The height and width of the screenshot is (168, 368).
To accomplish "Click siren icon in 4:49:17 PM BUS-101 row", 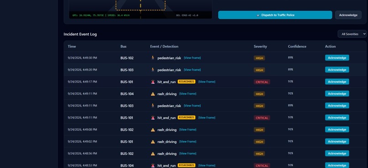I will tap(153, 81).
